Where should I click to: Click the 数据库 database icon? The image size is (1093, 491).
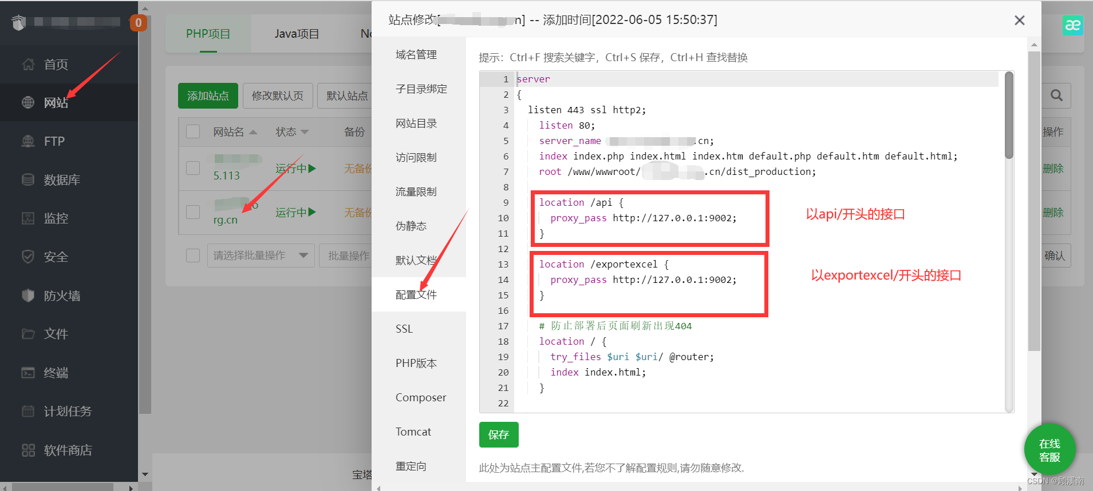tap(28, 179)
